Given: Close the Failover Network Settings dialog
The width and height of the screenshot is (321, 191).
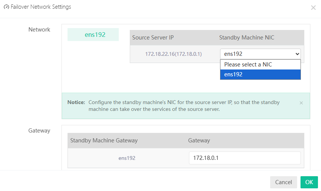Looking at the screenshot, I should coord(313,8).
